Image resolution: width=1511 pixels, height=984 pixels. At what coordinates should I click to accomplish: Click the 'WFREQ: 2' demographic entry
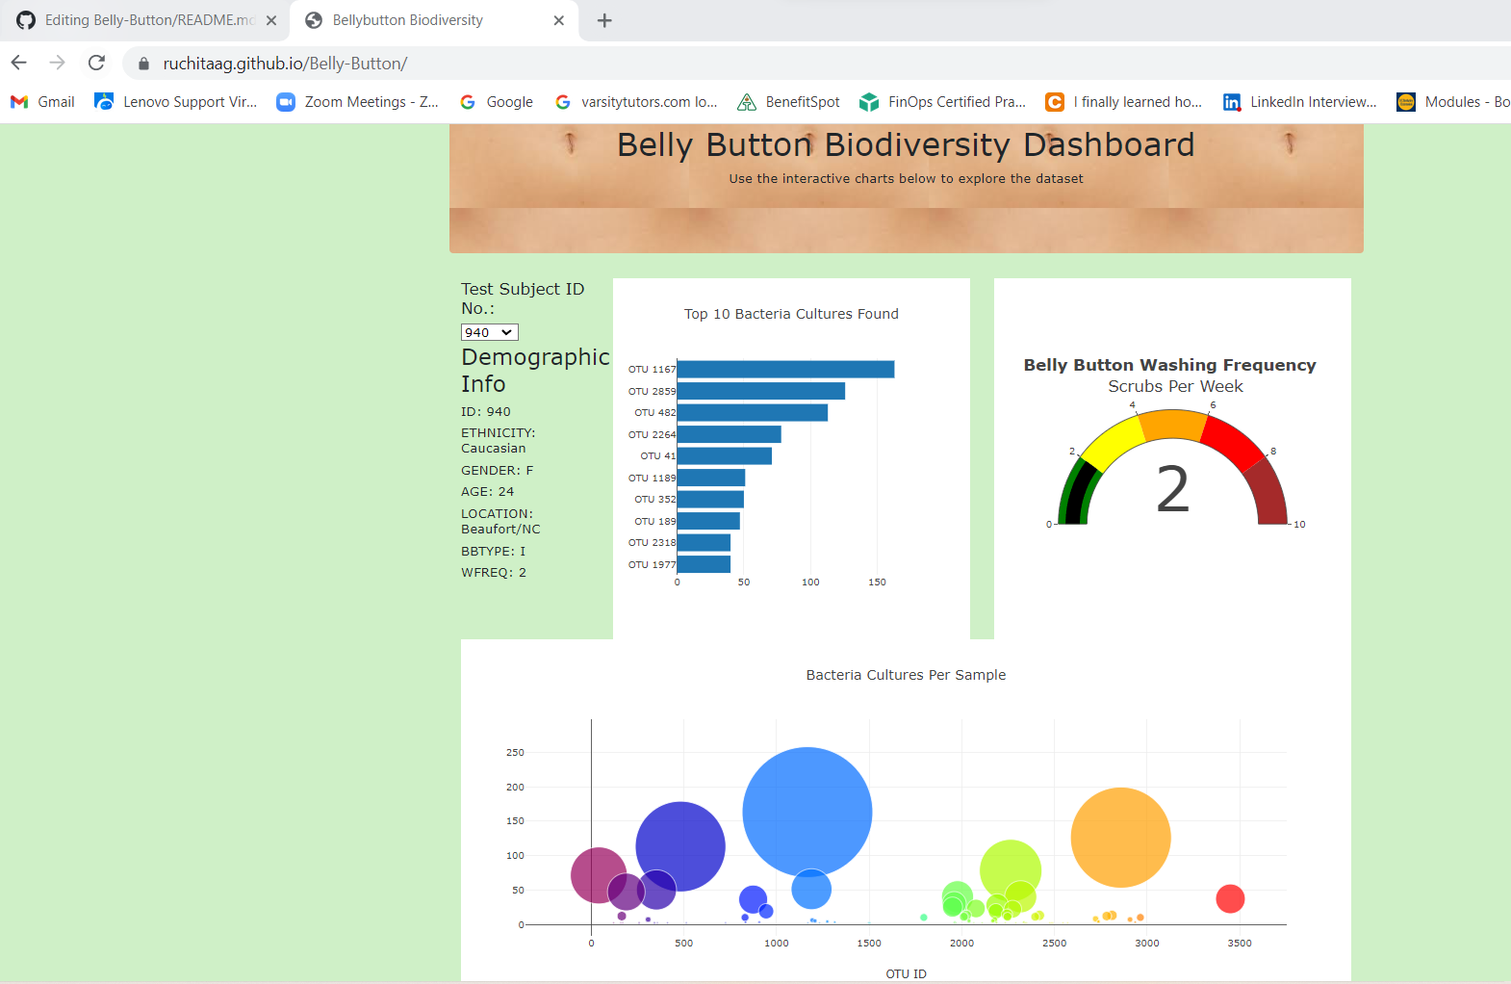(x=494, y=572)
